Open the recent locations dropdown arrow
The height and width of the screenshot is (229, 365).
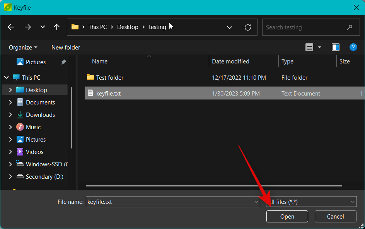click(43, 27)
